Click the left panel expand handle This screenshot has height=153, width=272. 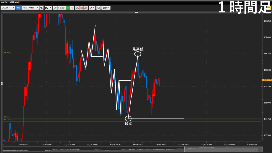click(x=1, y=83)
